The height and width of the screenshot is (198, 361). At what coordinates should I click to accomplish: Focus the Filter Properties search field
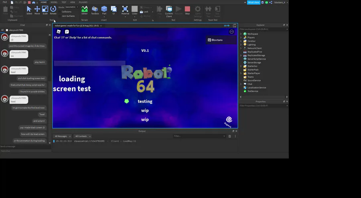coord(264,106)
